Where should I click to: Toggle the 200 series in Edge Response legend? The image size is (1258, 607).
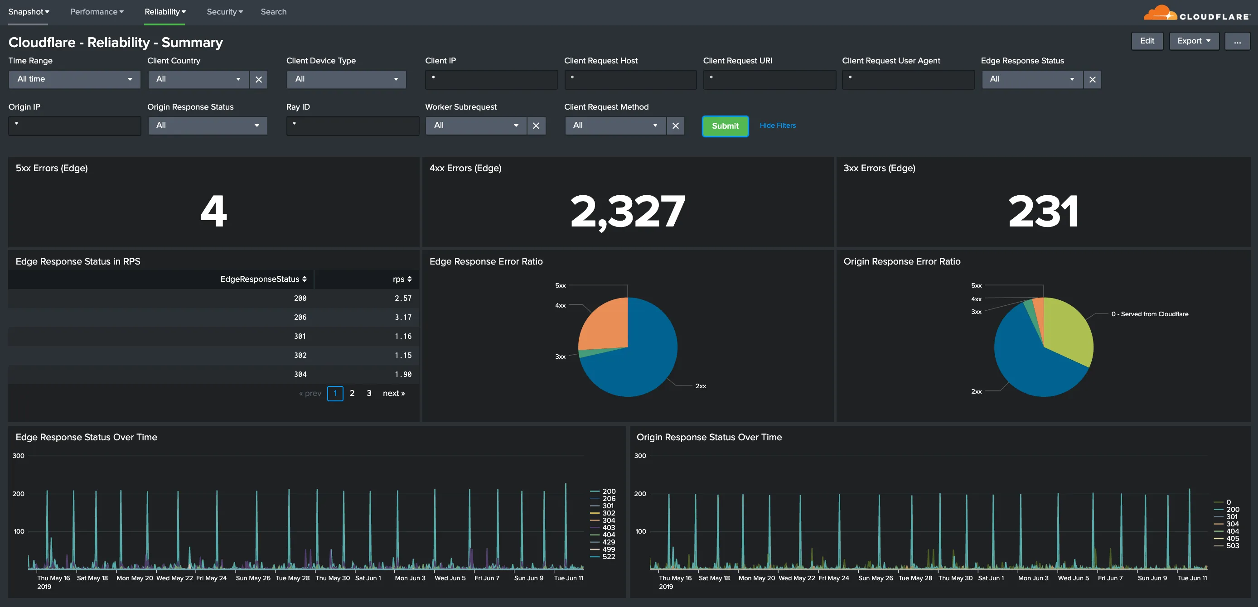(x=608, y=491)
